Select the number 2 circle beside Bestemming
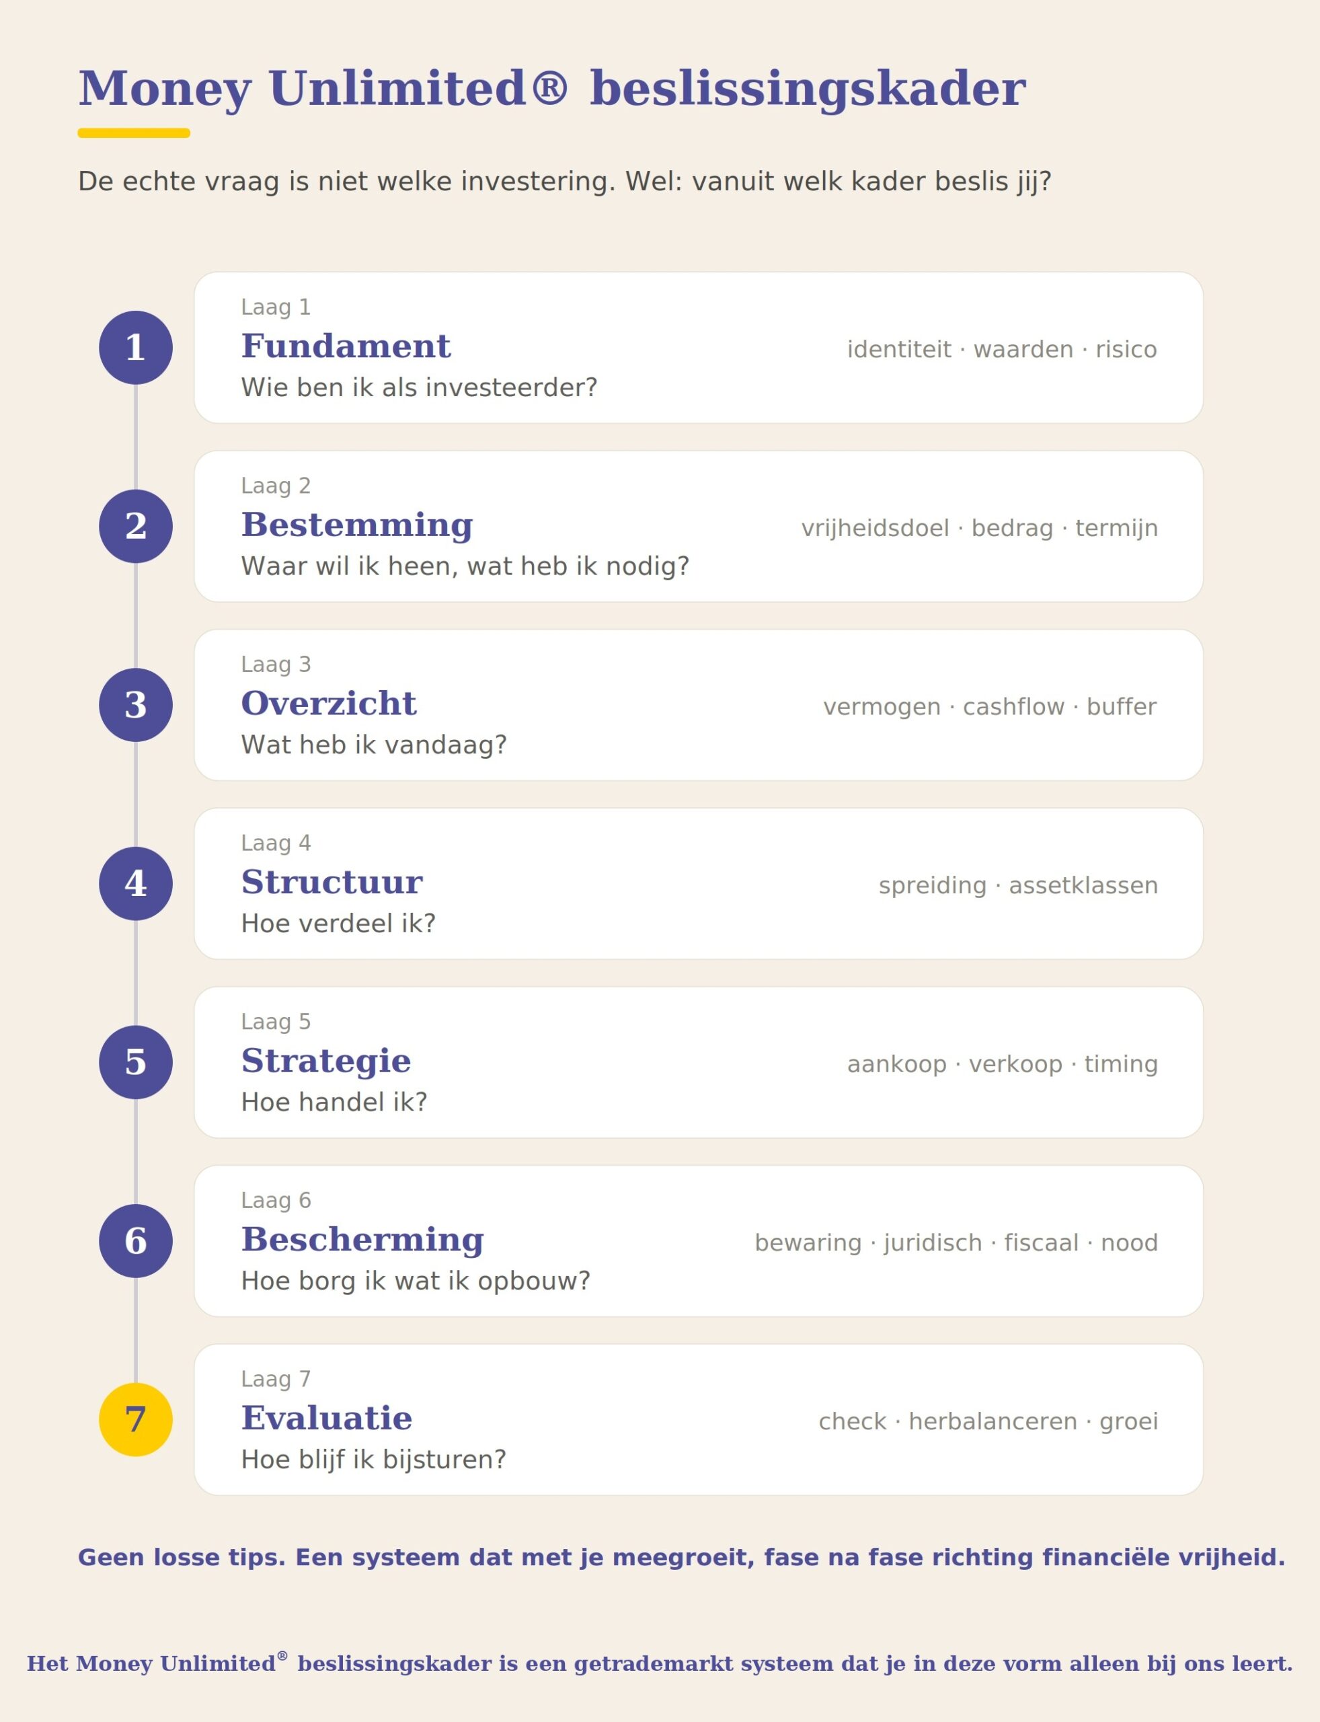Image resolution: width=1320 pixels, height=1722 pixels. point(136,526)
